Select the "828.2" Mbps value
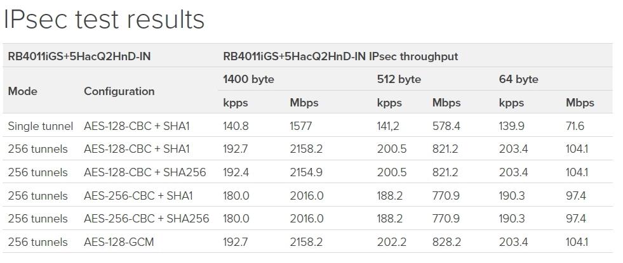Viewport: 623px width, 263px height. click(x=446, y=242)
